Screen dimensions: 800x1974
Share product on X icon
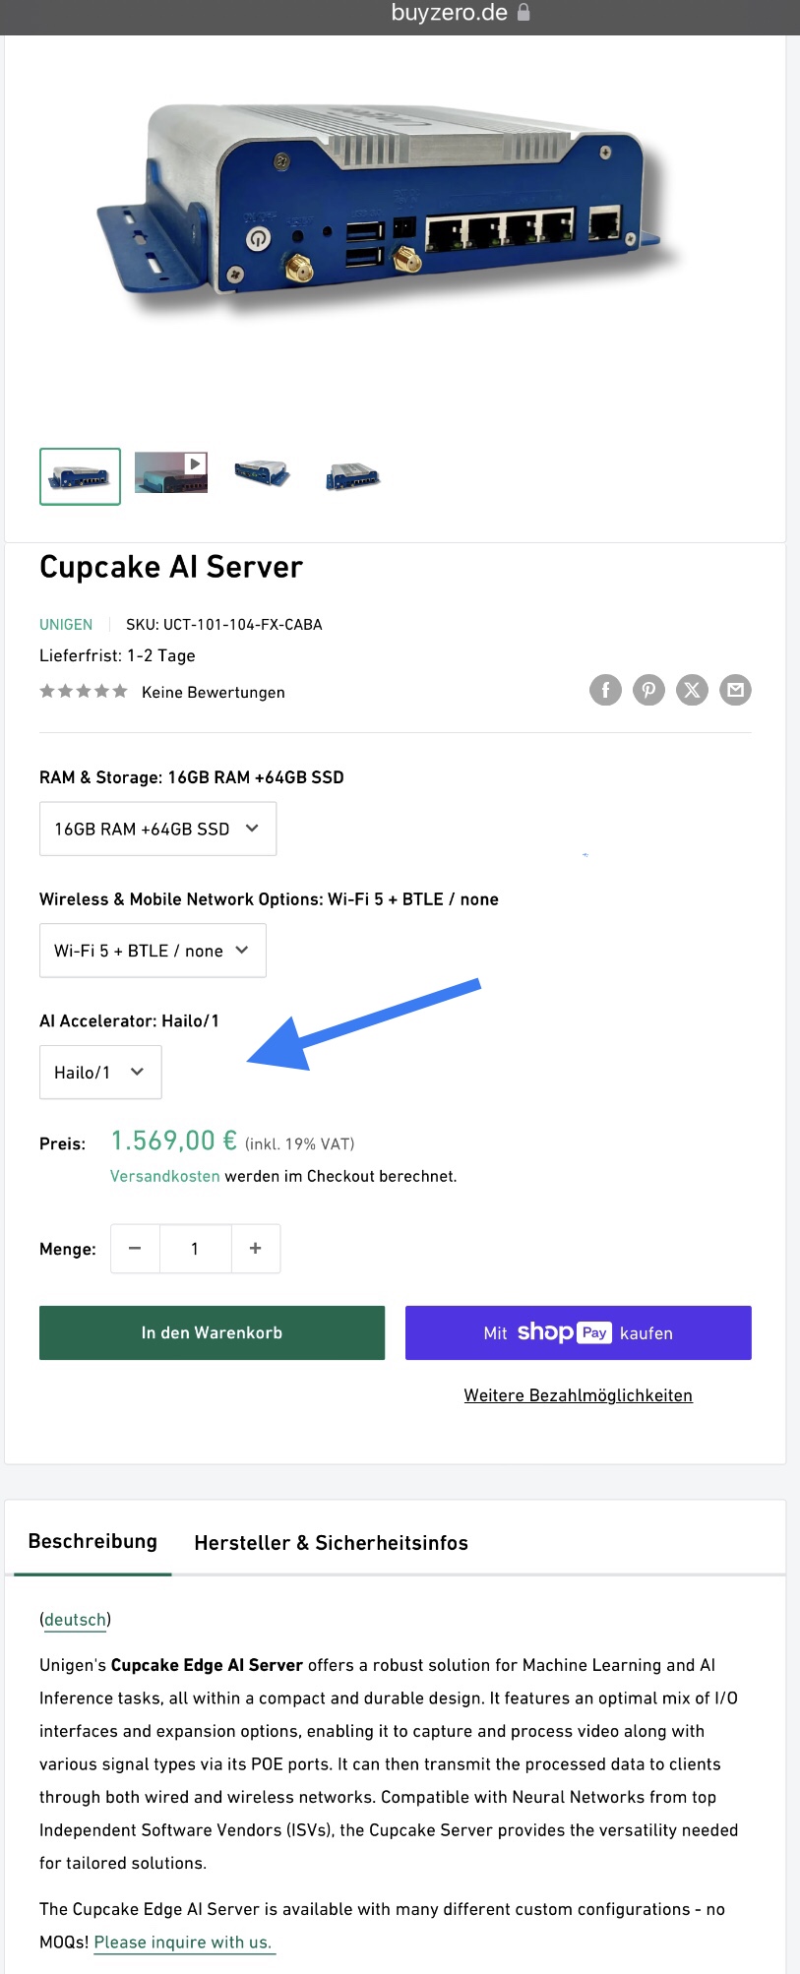[x=692, y=690]
